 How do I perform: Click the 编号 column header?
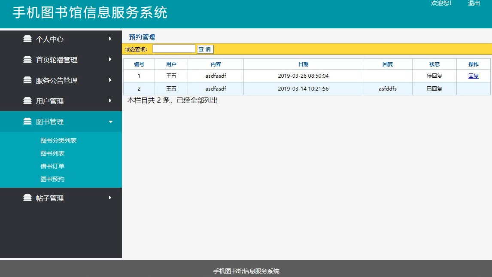(x=139, y=64)
